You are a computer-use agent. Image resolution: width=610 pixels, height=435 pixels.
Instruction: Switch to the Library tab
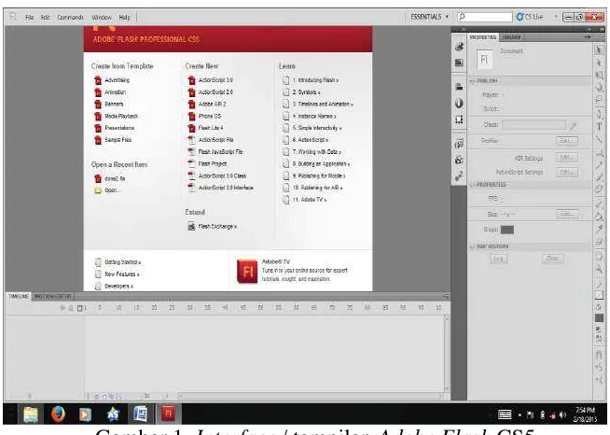[511, 37]
